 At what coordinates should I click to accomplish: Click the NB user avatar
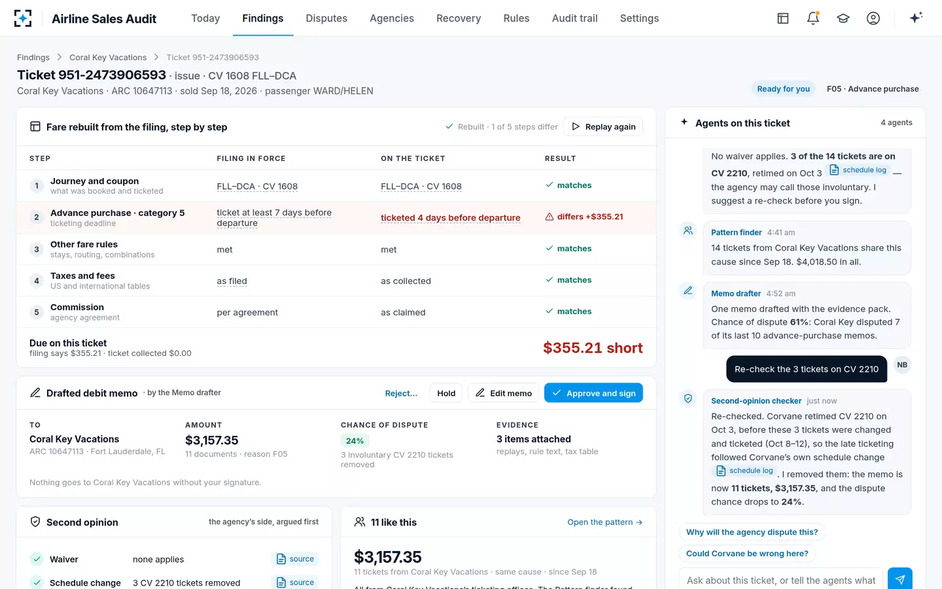(902, 365)
